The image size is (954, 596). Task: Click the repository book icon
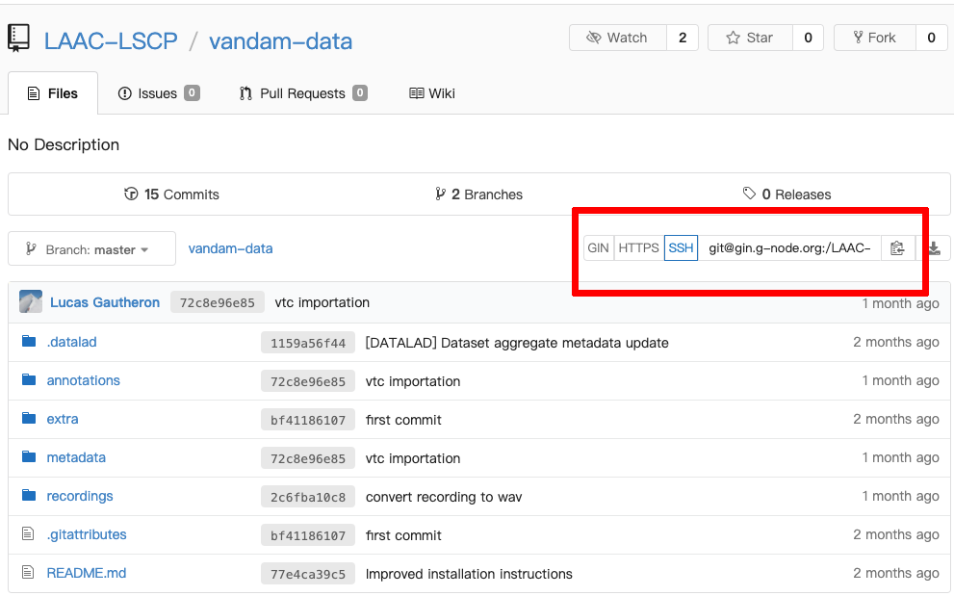tap(18, 38)
